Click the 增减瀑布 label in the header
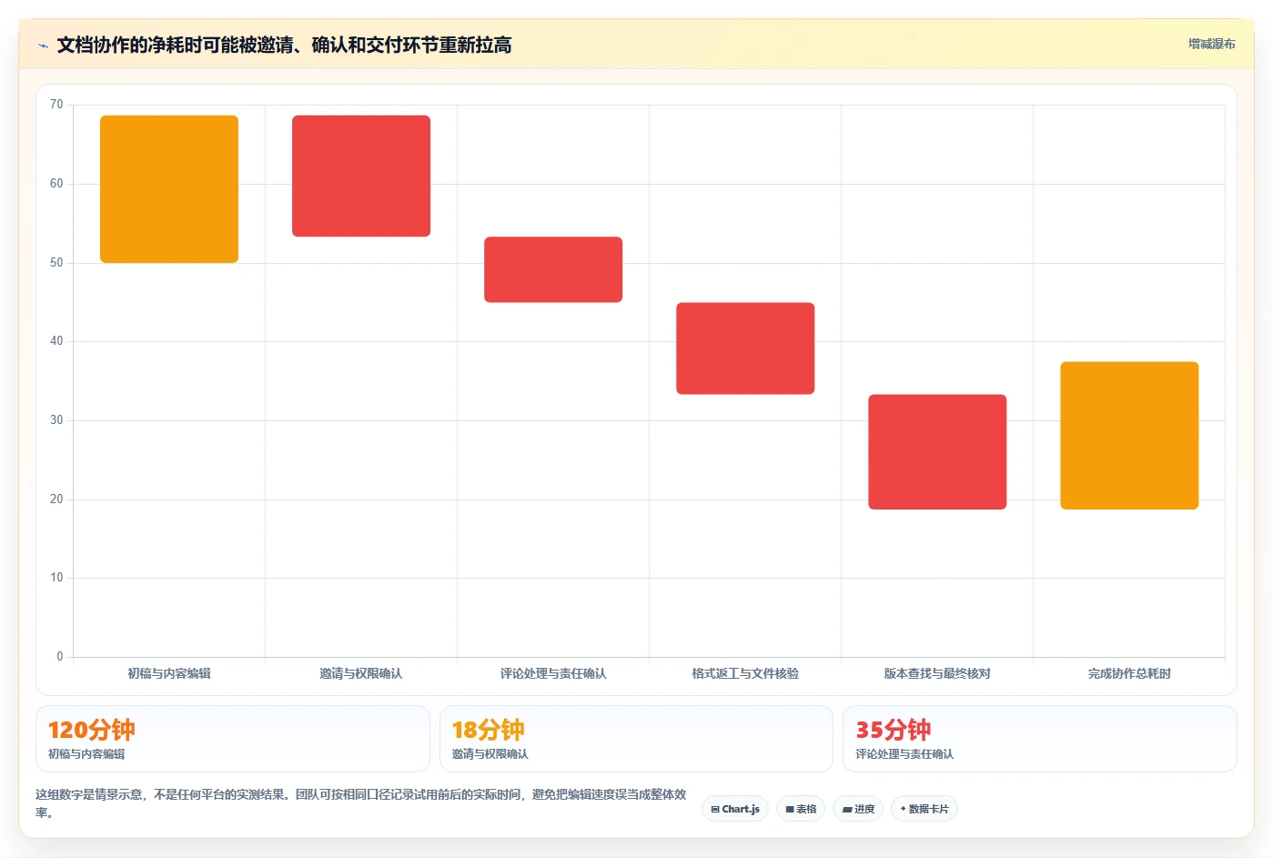Screen dimensions: 1273x858 (x=1211, y=44)
